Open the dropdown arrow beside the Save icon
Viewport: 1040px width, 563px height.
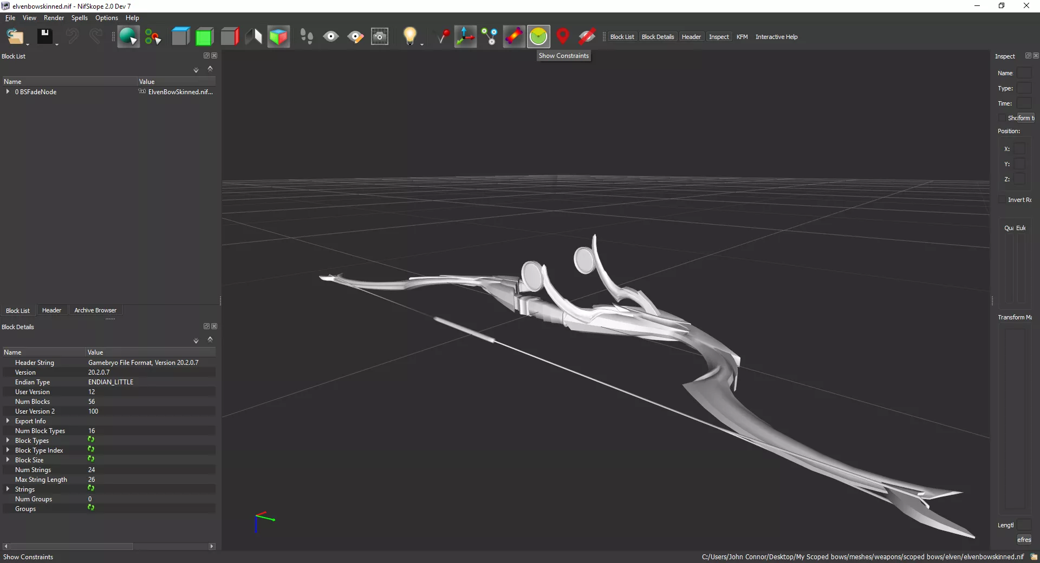57,44
